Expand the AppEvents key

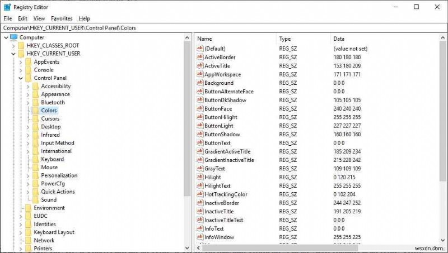21,62
